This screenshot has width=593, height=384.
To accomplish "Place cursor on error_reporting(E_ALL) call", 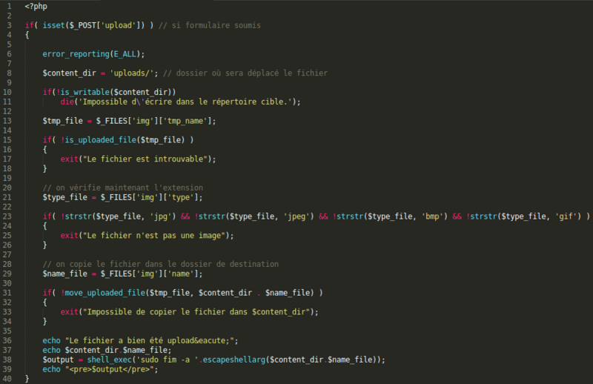I will 93,54.
